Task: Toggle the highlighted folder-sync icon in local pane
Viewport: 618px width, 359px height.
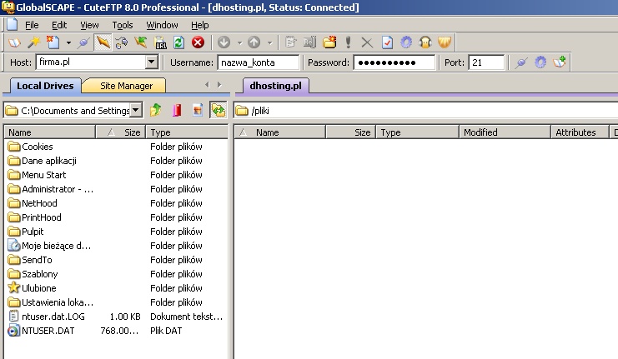Action: [x=219, y=110]
